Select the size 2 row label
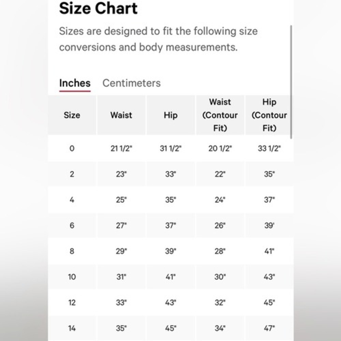Image resolution: width=341 pixels, height=341 pixels. click(x=72, y=174)
